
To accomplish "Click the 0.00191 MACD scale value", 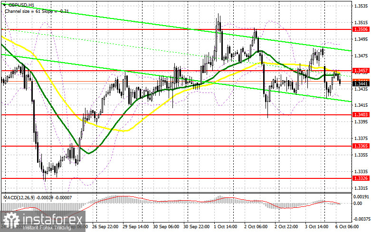I will click(361, 196).
